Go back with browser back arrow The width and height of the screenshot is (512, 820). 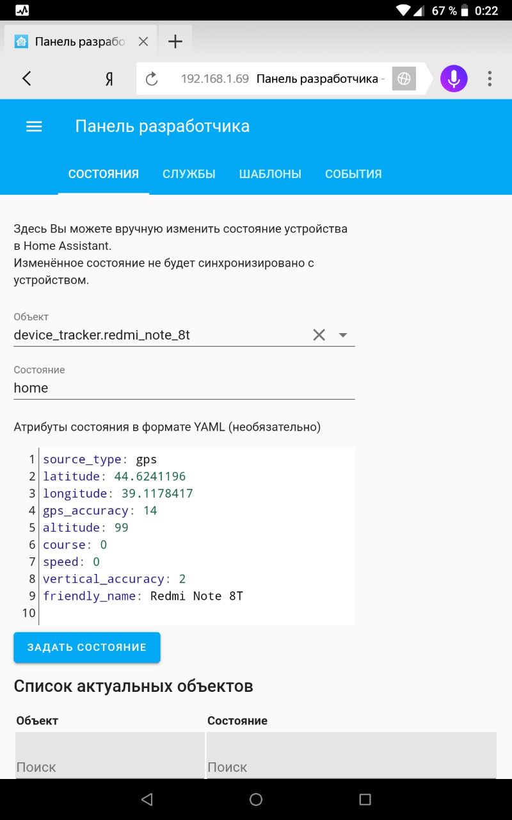(x=26, y=79)
